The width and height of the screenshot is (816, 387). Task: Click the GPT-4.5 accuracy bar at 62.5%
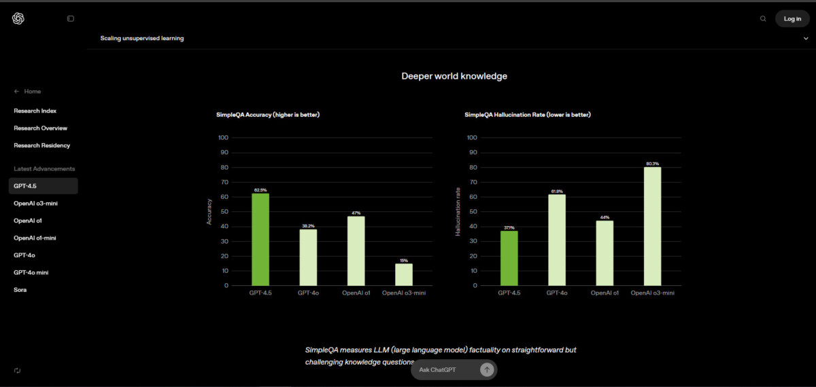[260, 239]
